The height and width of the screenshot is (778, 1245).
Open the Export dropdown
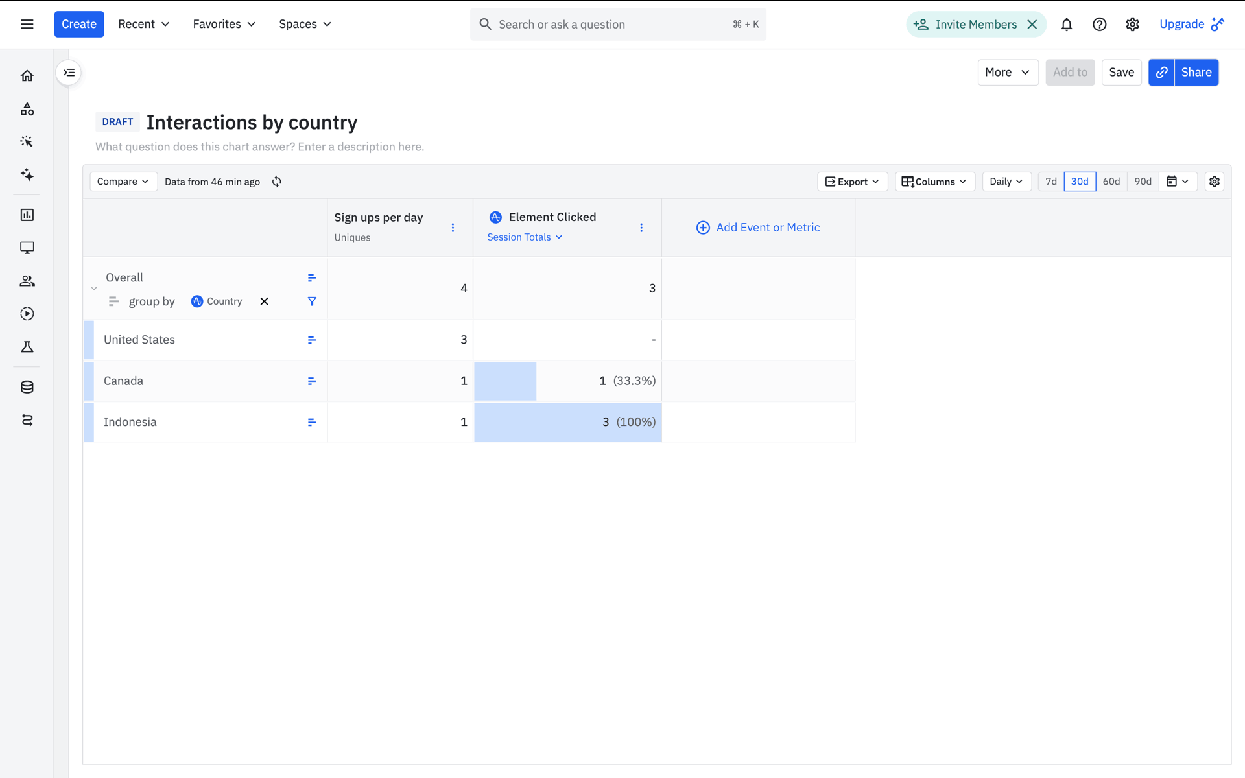pyautogui.click(x=852, y=182)
